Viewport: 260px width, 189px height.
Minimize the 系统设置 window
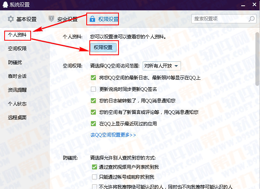[243, 5]
